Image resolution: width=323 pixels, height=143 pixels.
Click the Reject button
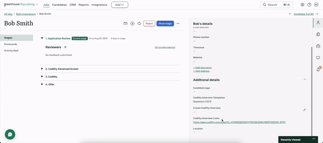click(x=149, y=24)
